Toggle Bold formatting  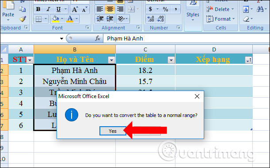[38, 9]
